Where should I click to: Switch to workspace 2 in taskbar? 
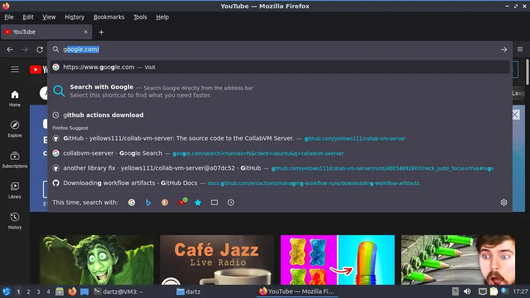[28, 292]
